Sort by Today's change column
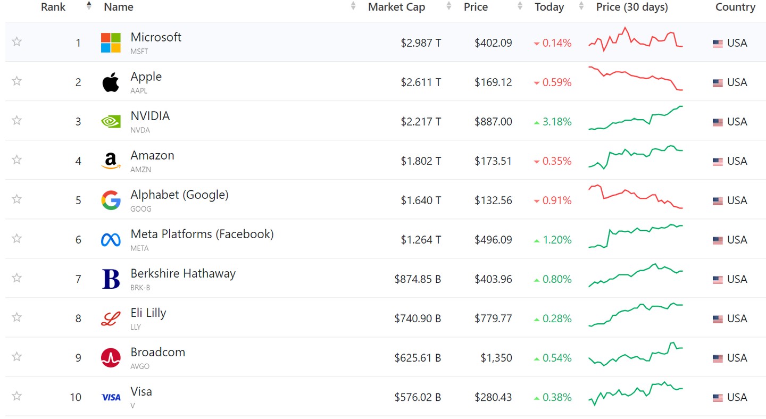 (549, 7)
